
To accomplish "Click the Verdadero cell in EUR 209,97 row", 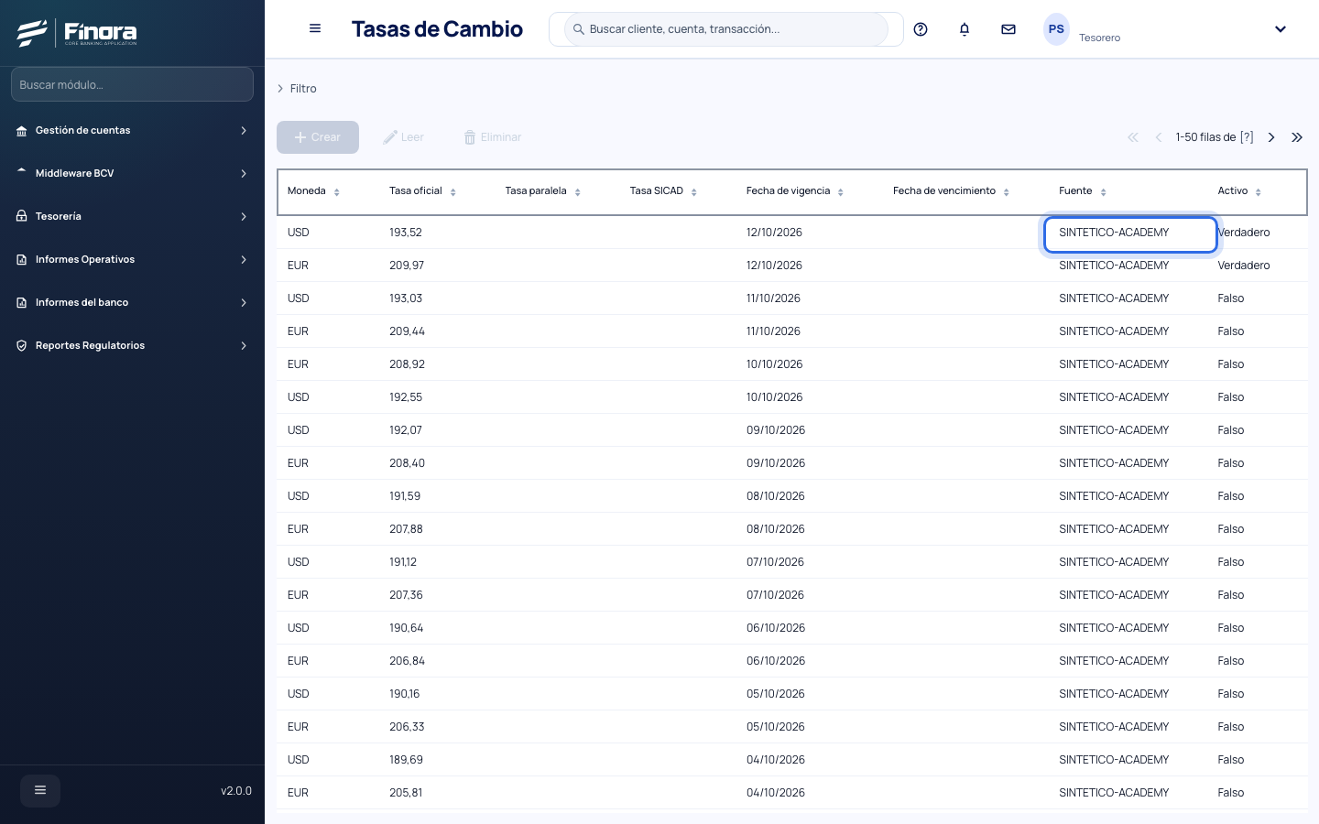I will pyautogui.click(x=1244, y=266).
